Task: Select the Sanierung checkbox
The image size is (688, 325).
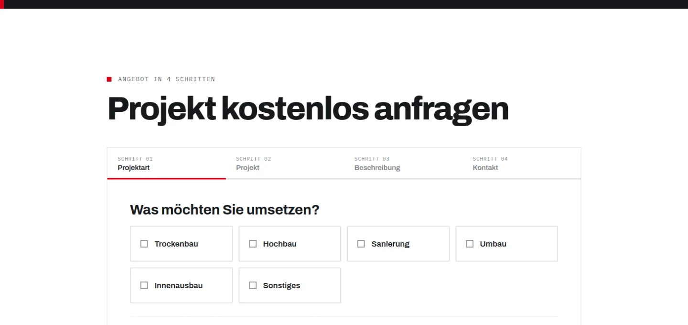Action: [361, 244]
